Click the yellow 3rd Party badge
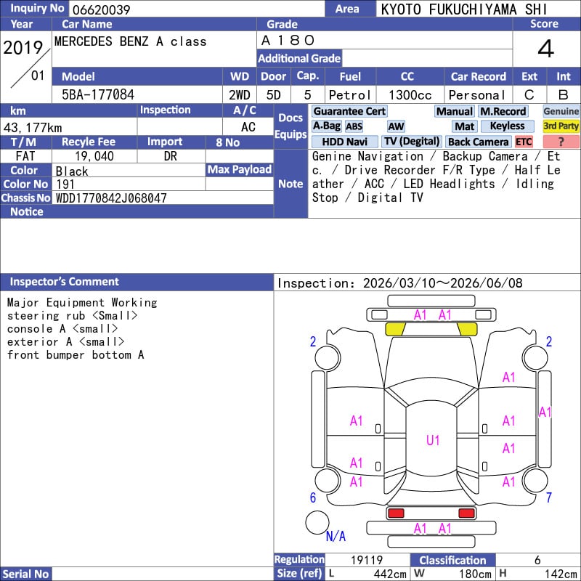Viewport: 581px width, 581px height. 561,126
